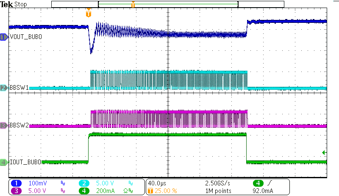This screenshot has width=339, height=196.
Task: Click the channel 3 marker beside BBSW2
Action: click(4, 125)
